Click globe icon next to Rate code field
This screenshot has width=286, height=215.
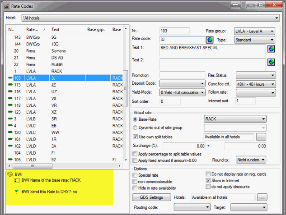(197, 39)
